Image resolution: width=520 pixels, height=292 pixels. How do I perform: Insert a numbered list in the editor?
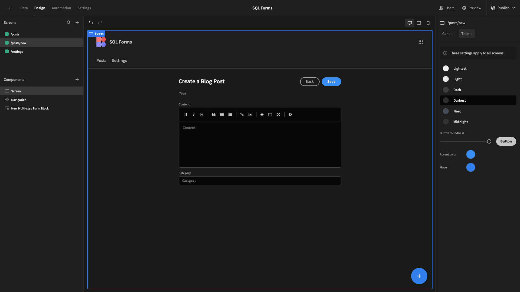(230, 114)
